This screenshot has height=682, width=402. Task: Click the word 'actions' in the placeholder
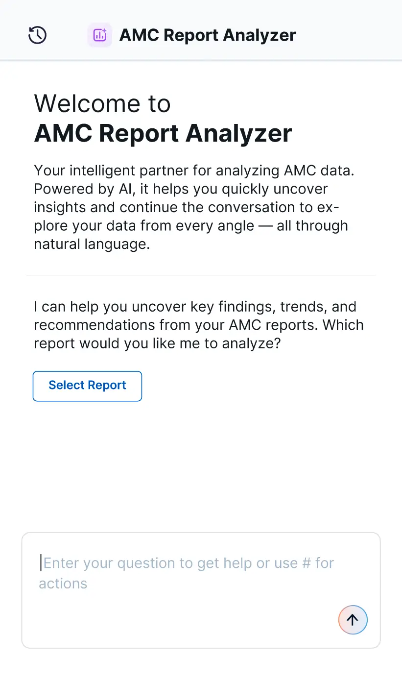click(63, 584)
